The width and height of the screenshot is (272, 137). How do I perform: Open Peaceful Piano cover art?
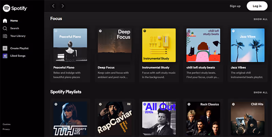(70, 45)
